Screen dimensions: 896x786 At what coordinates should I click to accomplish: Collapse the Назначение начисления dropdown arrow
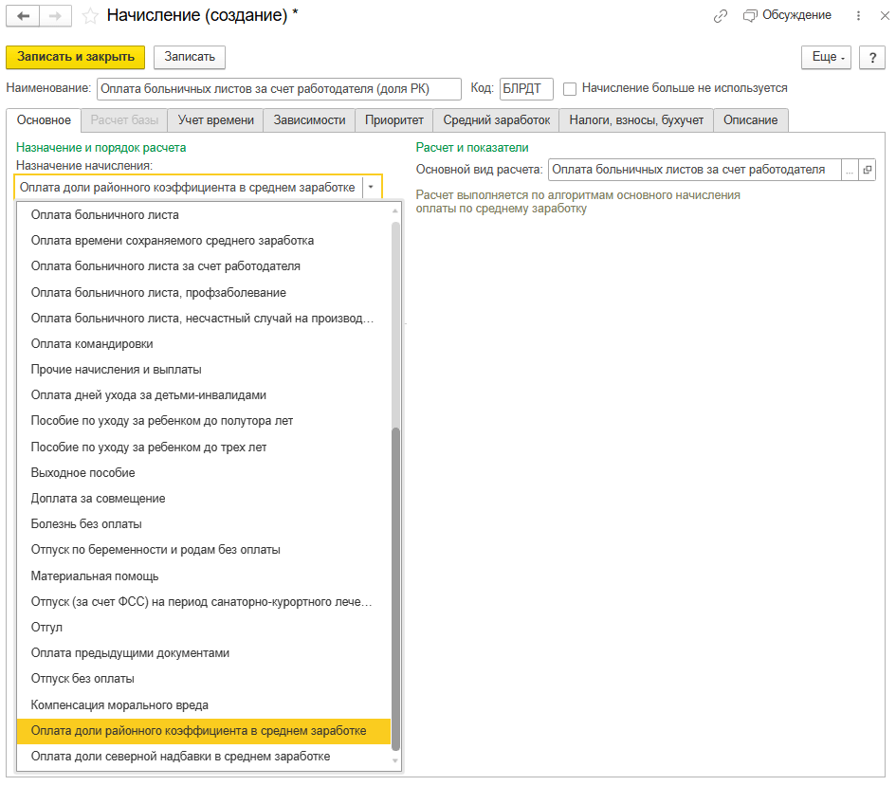pyautogui.click(x=371, y=188)
